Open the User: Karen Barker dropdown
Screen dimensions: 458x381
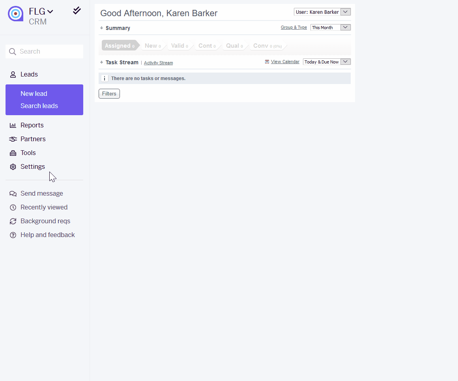click(322, 12)
